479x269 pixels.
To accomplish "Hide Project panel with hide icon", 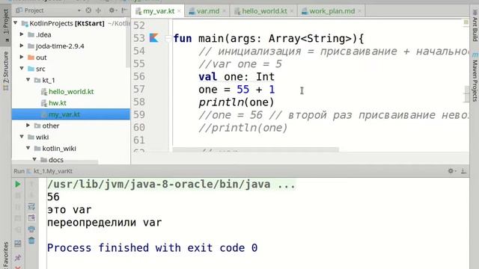I will tap(123, 10).
